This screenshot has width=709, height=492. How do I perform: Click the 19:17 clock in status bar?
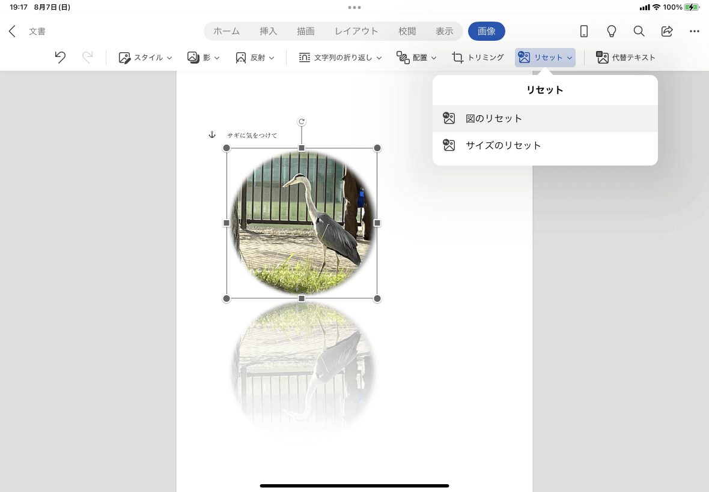[19, 7]
